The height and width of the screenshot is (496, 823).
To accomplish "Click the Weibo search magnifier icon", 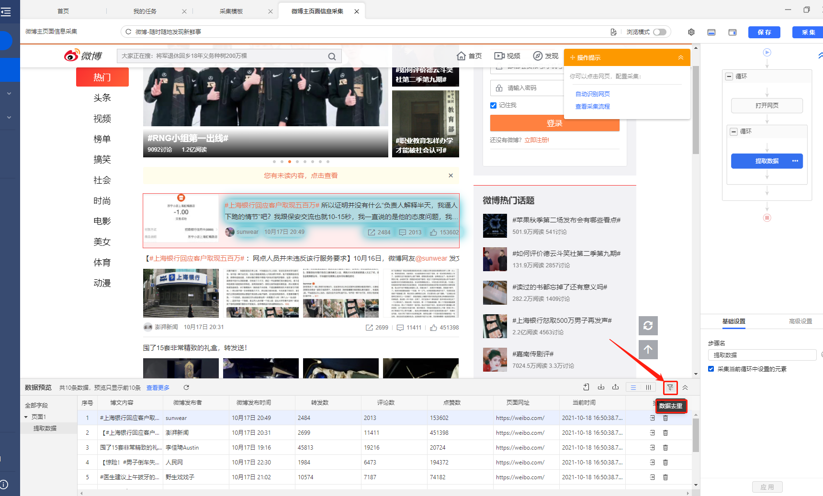I will click(x=332, y=56).
